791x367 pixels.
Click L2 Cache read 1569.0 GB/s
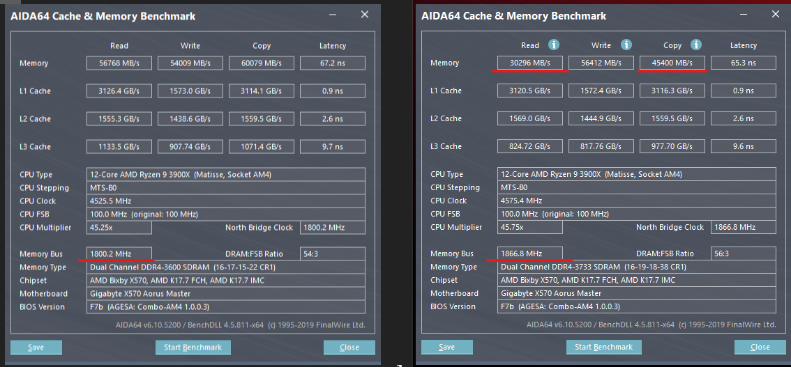point(529,118)
